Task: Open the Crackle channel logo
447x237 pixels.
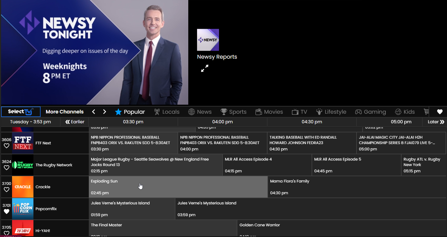Action: coord(23,187)
